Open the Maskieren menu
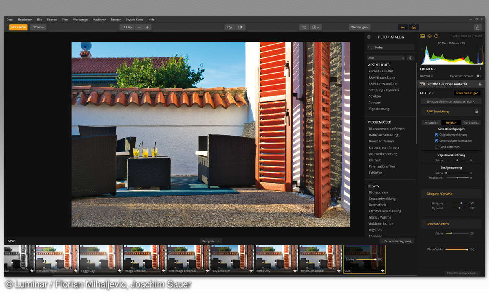This screenshot has height=293, width=489. pyautogui.click(x=99, y=20)
